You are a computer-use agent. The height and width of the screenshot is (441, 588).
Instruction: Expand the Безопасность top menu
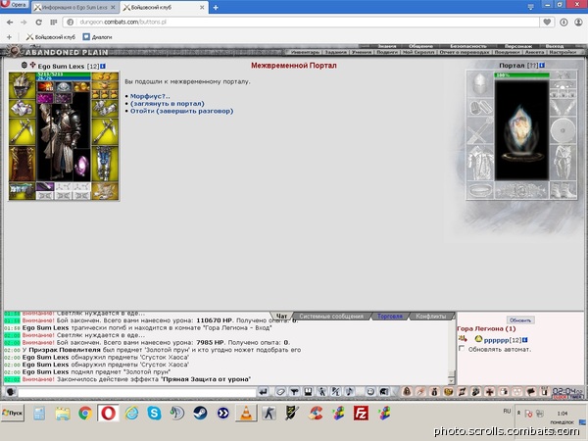[468, 46]
